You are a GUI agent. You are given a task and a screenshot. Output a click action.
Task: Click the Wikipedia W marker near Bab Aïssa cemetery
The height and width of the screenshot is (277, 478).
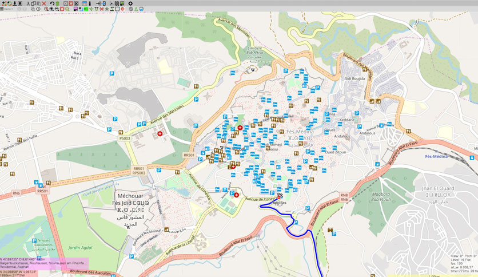253,70
